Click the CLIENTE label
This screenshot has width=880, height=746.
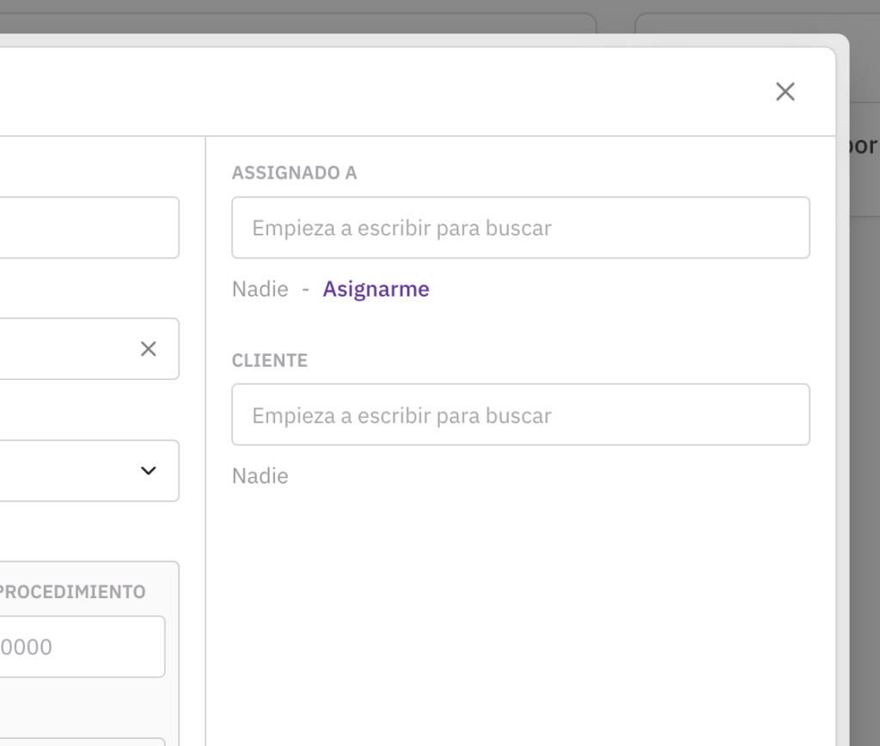click(269, 360)
